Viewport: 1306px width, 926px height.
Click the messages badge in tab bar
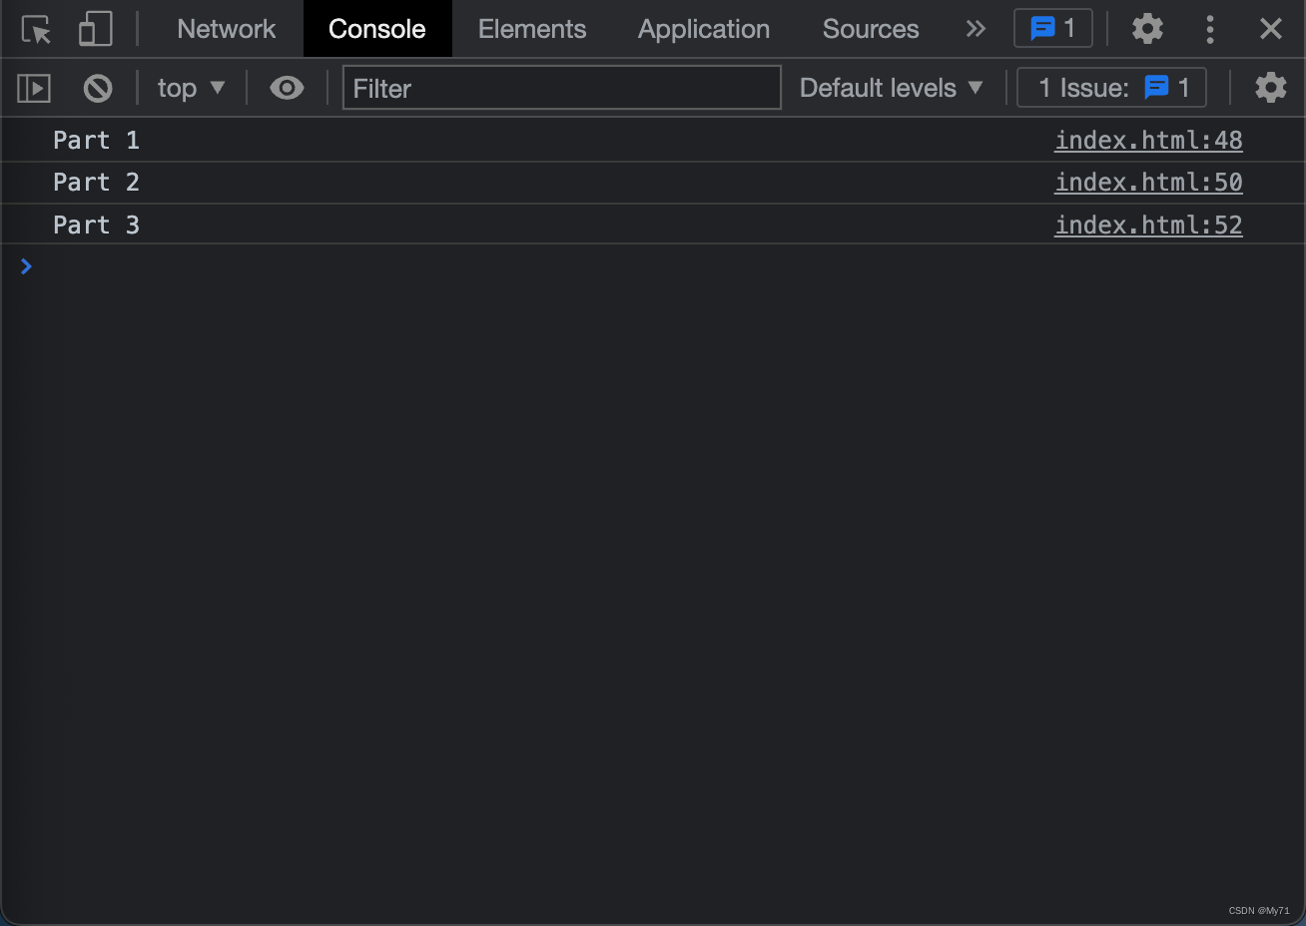1052,28
